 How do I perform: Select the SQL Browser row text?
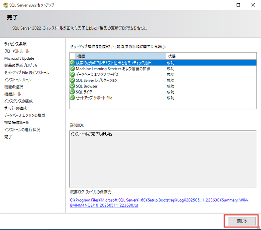(86, 86)
